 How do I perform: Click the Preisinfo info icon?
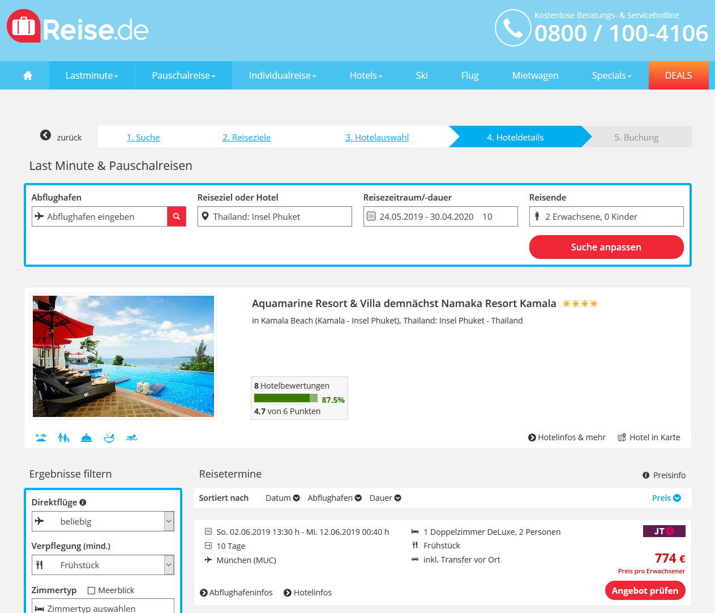click(646, 475)
